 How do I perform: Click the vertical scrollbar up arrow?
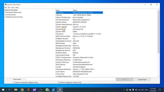[x=159, y=10]
